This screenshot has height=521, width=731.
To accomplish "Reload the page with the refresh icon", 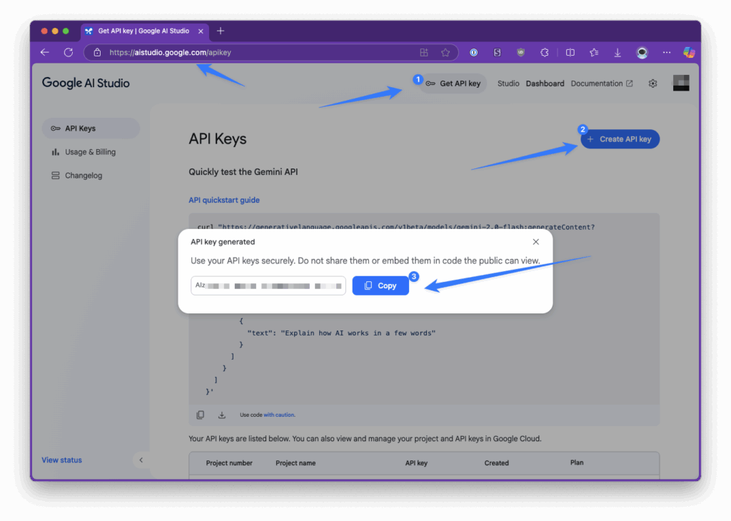I will 69,52.
